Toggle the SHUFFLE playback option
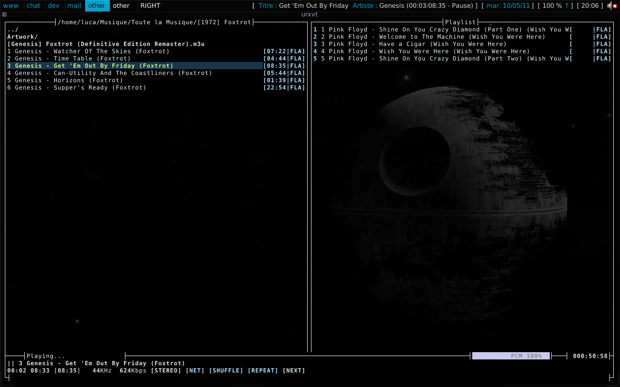Viewport: 620px width, 387px height. (226, 371)
